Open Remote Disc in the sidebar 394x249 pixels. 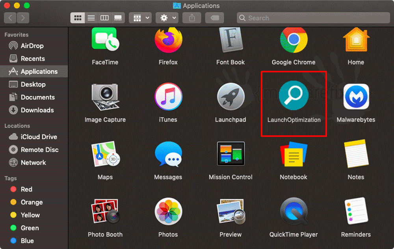(x=34, y=150)
